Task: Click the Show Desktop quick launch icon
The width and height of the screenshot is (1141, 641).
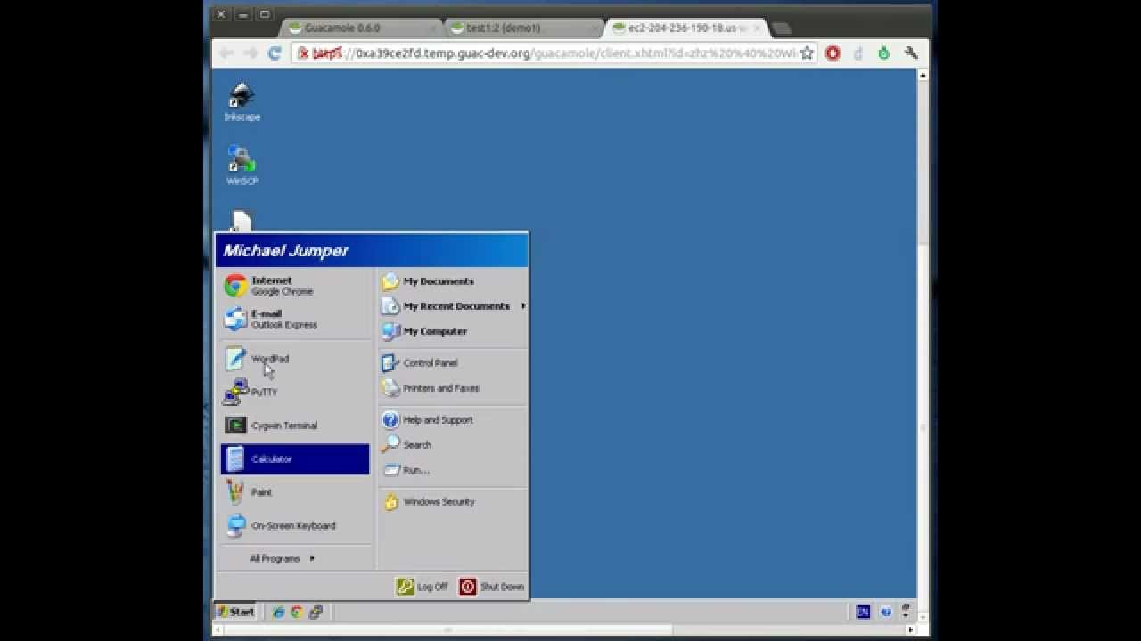Action: 315,612
